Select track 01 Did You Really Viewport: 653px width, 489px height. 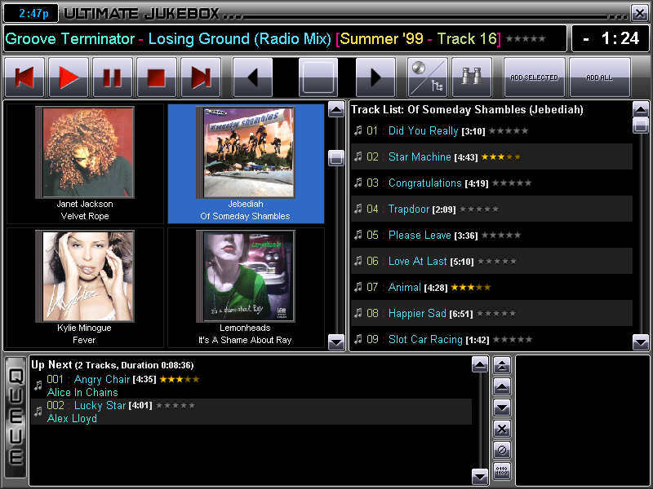click(x=491, y=131)
